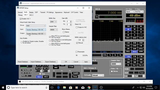The width and height of the screenshot is (160, 90).
Task: Toggle Allow MOX to override VAC
Action: tap(50, 44)
